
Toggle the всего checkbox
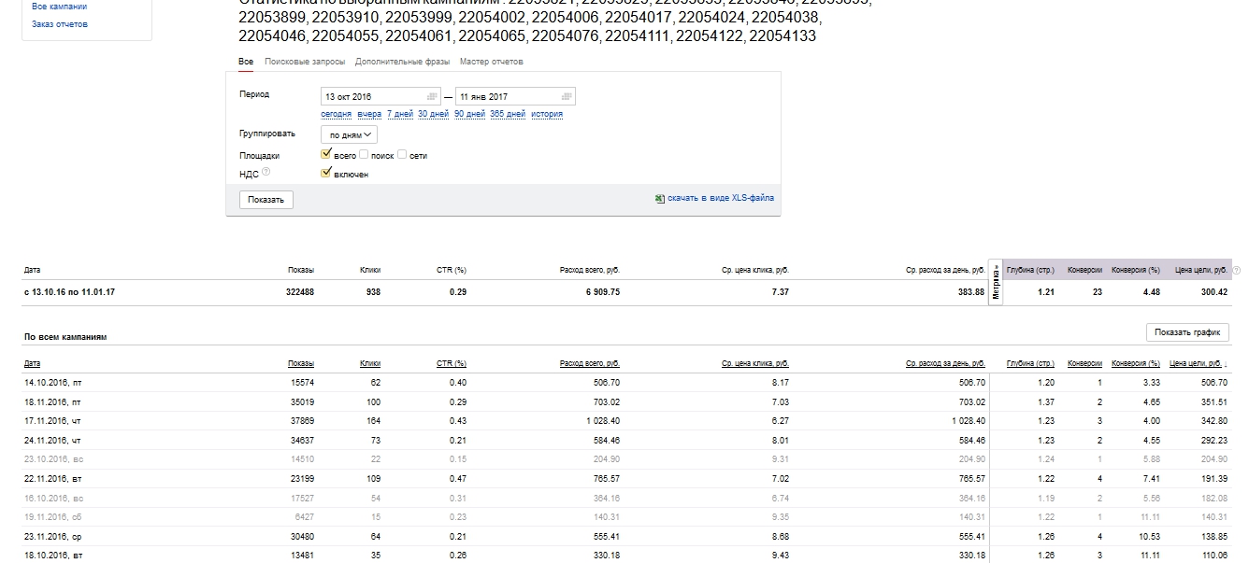326,154
